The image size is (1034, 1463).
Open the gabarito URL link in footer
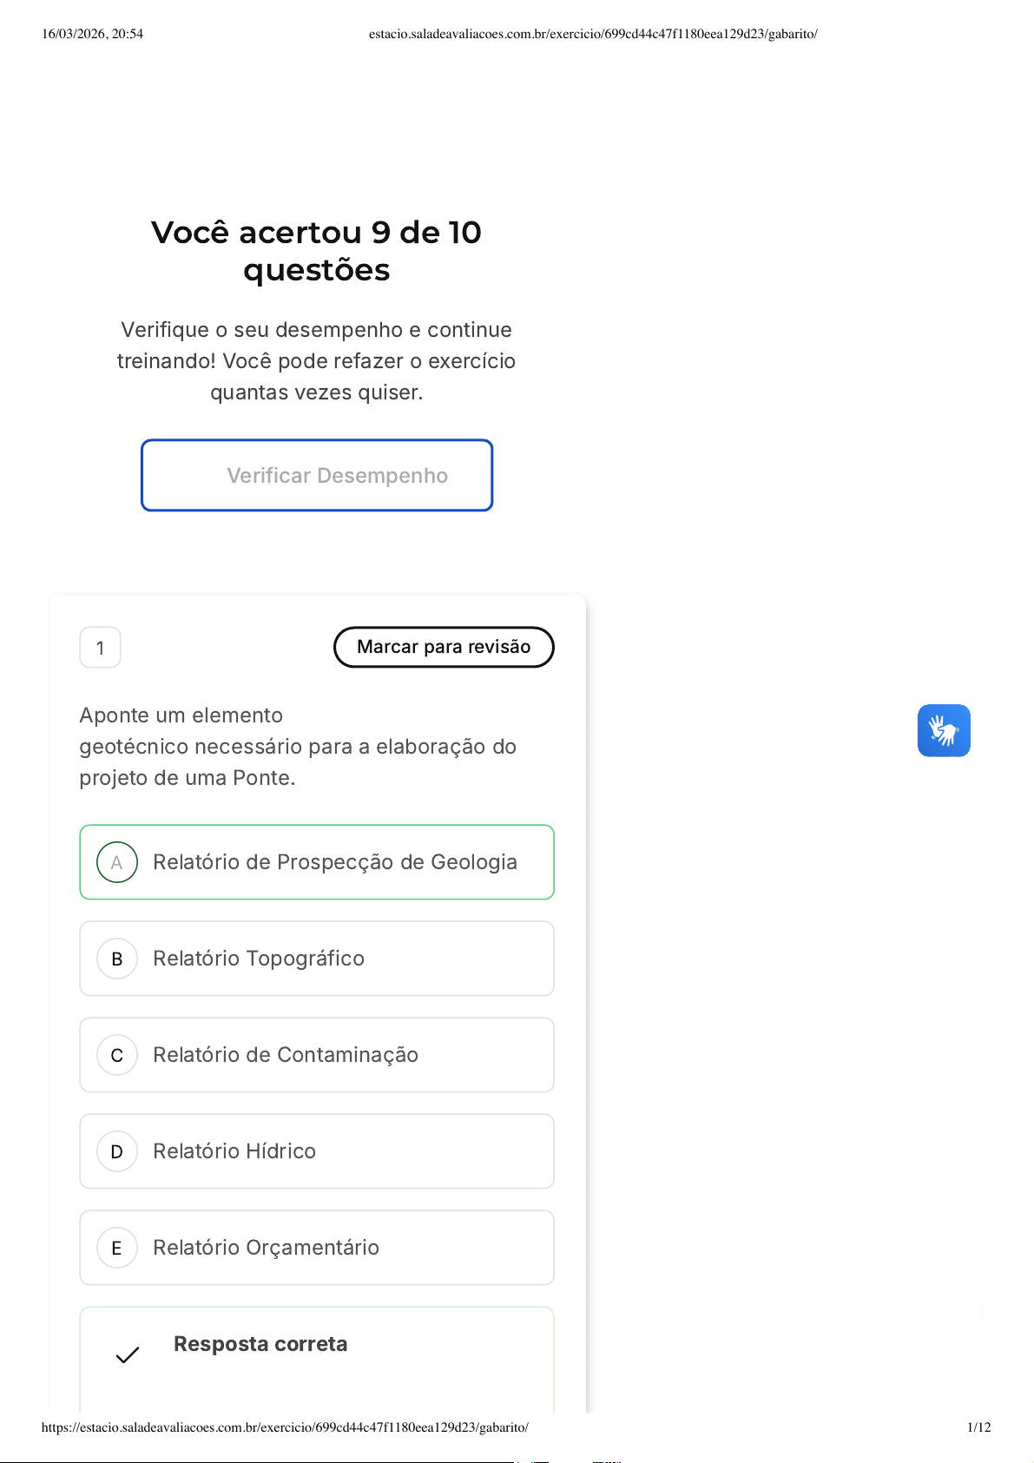tap(285, 1427)
